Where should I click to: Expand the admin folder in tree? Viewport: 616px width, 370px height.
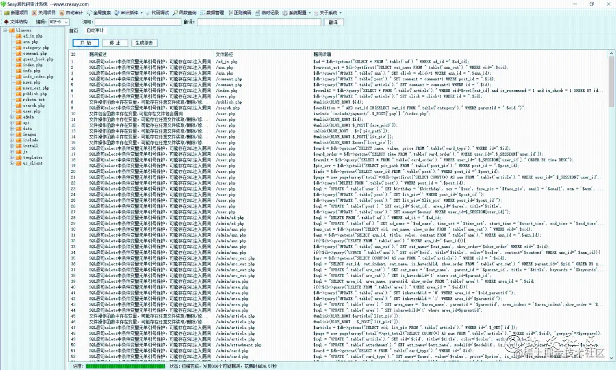click(x=12, y=117)
